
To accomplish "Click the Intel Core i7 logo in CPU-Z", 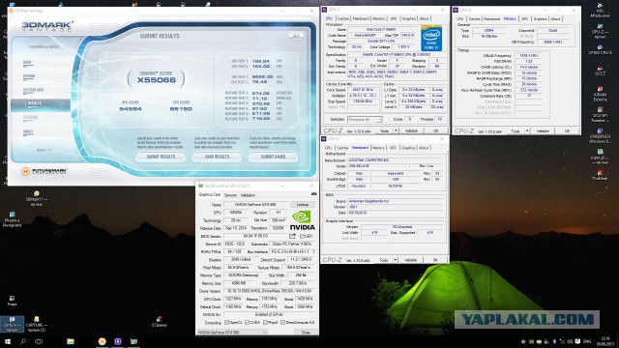I will click(431, 38).
